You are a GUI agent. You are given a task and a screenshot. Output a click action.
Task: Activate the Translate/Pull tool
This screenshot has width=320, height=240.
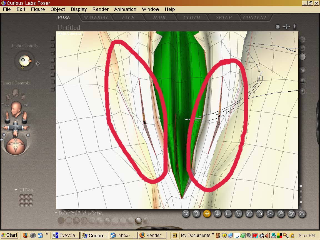pyautogui.click(x=207, y=214)
